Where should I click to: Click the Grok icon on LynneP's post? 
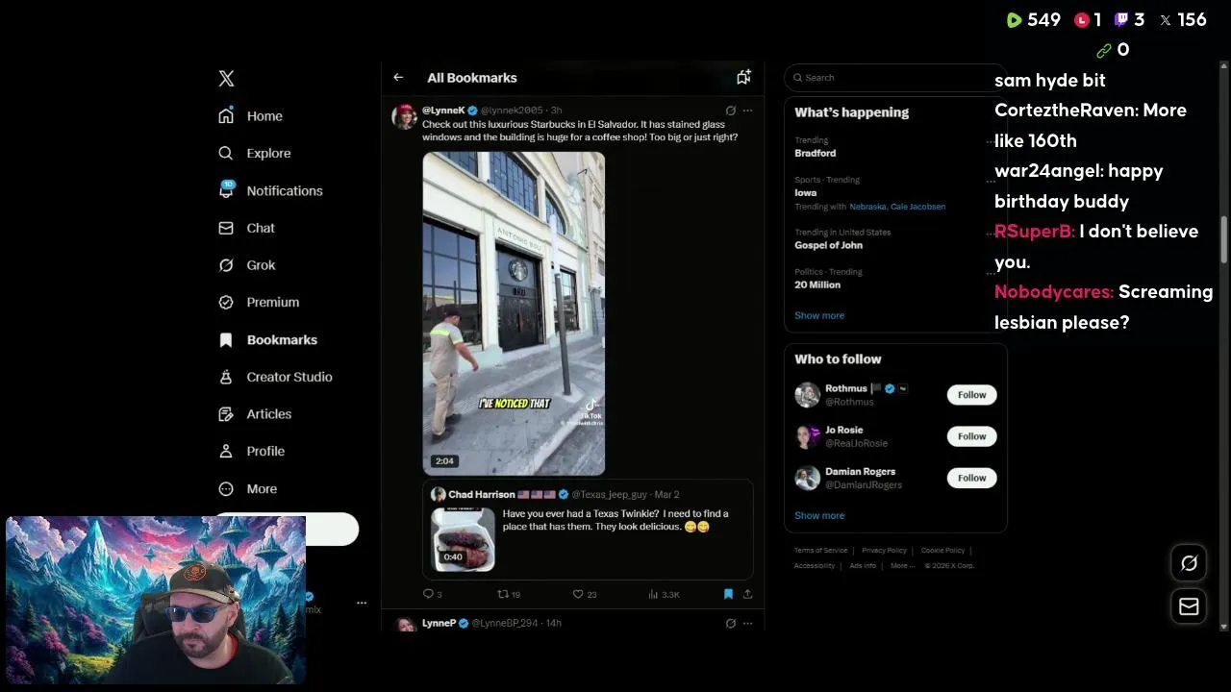click(731, 623)
